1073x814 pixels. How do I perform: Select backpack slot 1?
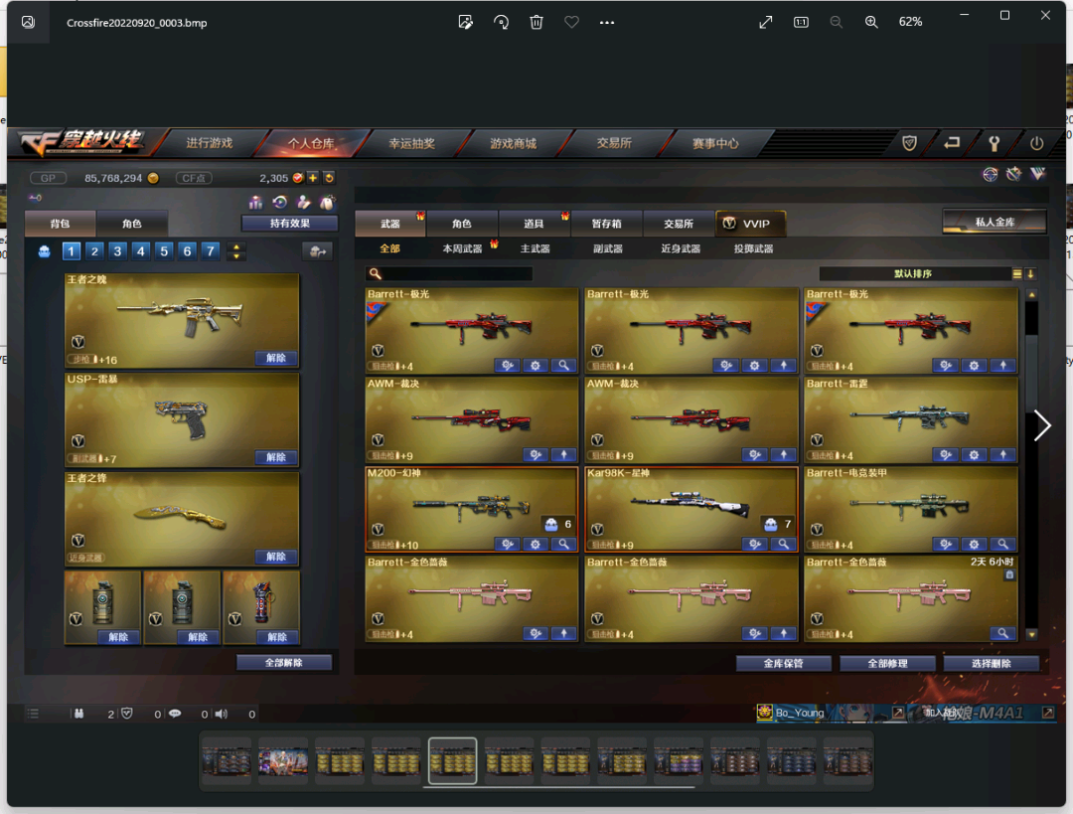[72, 251]
